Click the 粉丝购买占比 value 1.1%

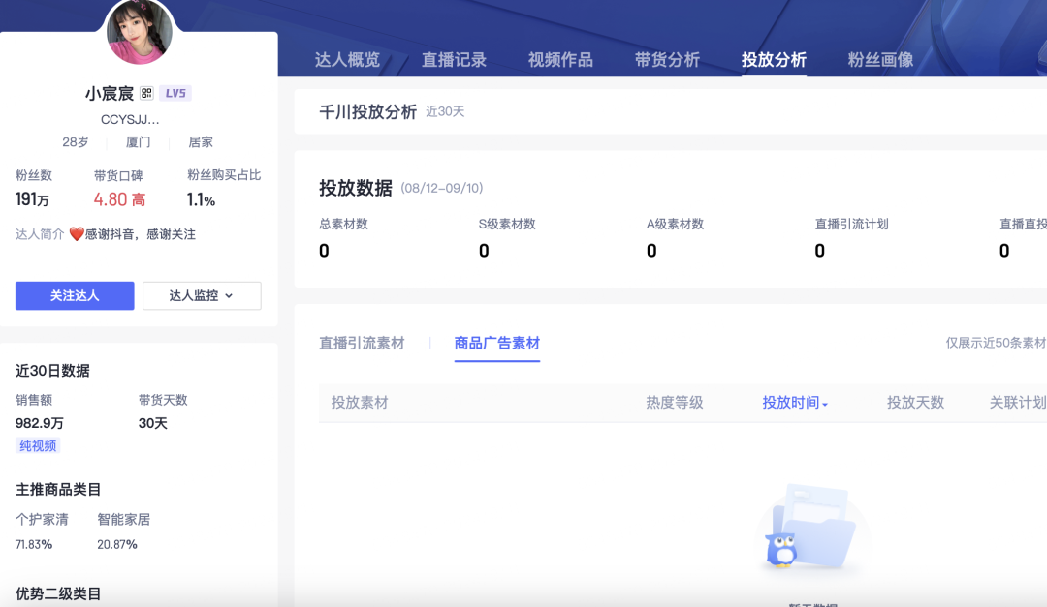tap(201, 199)
